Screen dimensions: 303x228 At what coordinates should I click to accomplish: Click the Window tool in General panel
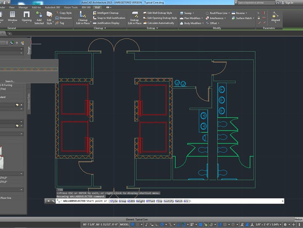pyautogui.click(x=12, y=17)
